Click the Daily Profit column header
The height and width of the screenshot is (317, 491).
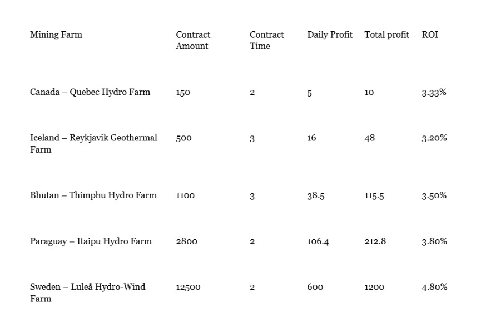click(330, 35)
